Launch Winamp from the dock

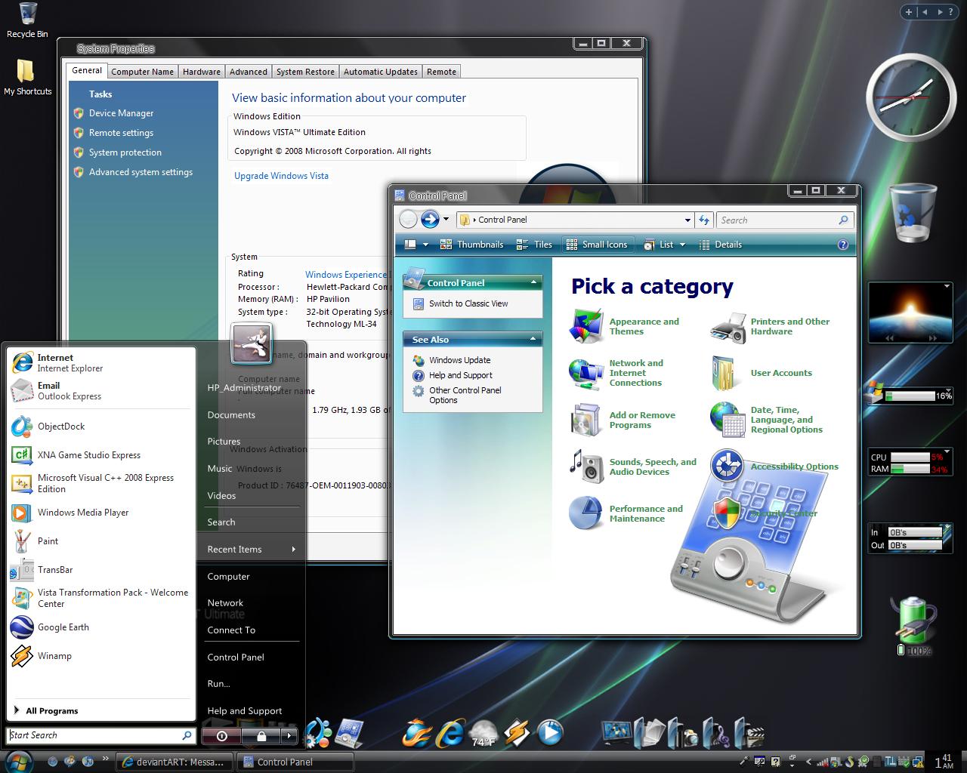(x=517, y=733)
